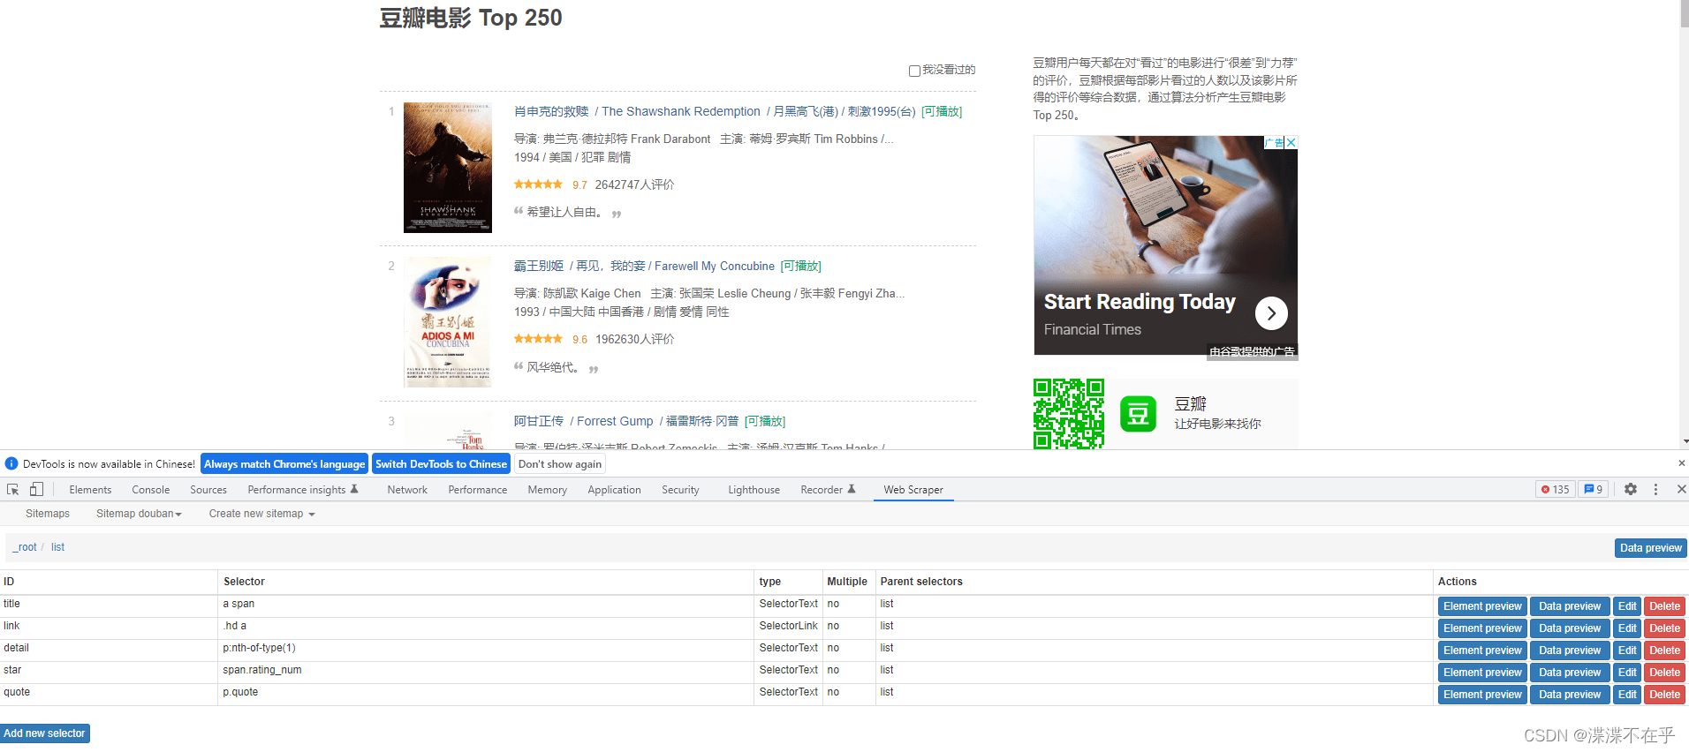Click The Shawshank Redemption poster thumbnail
The height and width of the screenshot is (752, 1689).
(x=448, y=168)
